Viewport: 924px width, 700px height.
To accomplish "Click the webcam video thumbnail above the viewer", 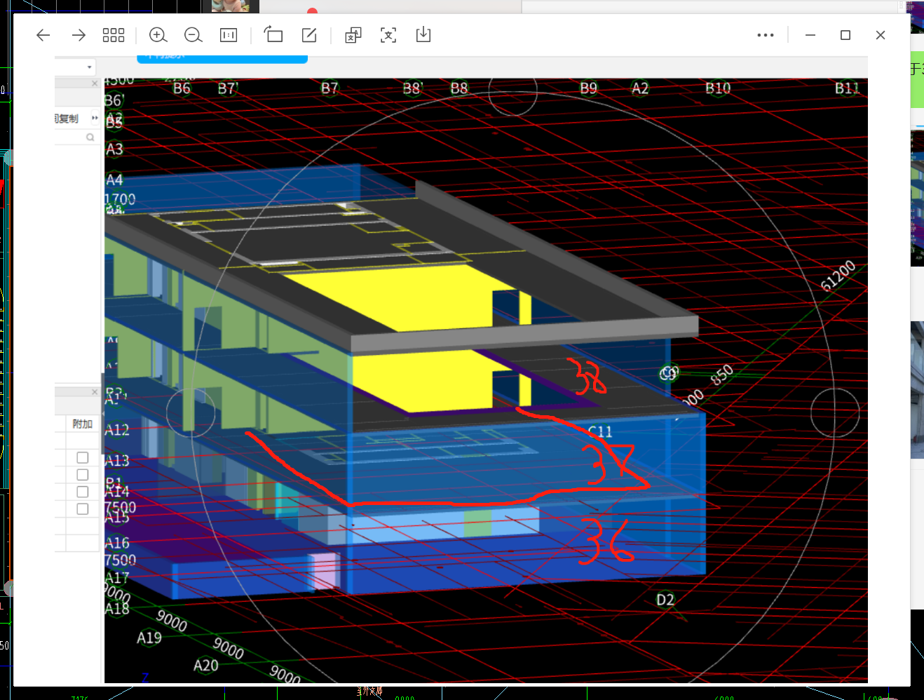I will (x=236, y=6).
